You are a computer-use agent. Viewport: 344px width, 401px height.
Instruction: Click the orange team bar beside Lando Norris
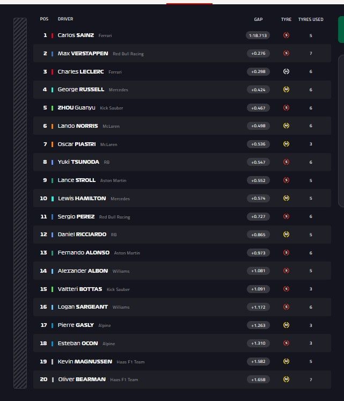pyautogui.click(x=52, y=126)
